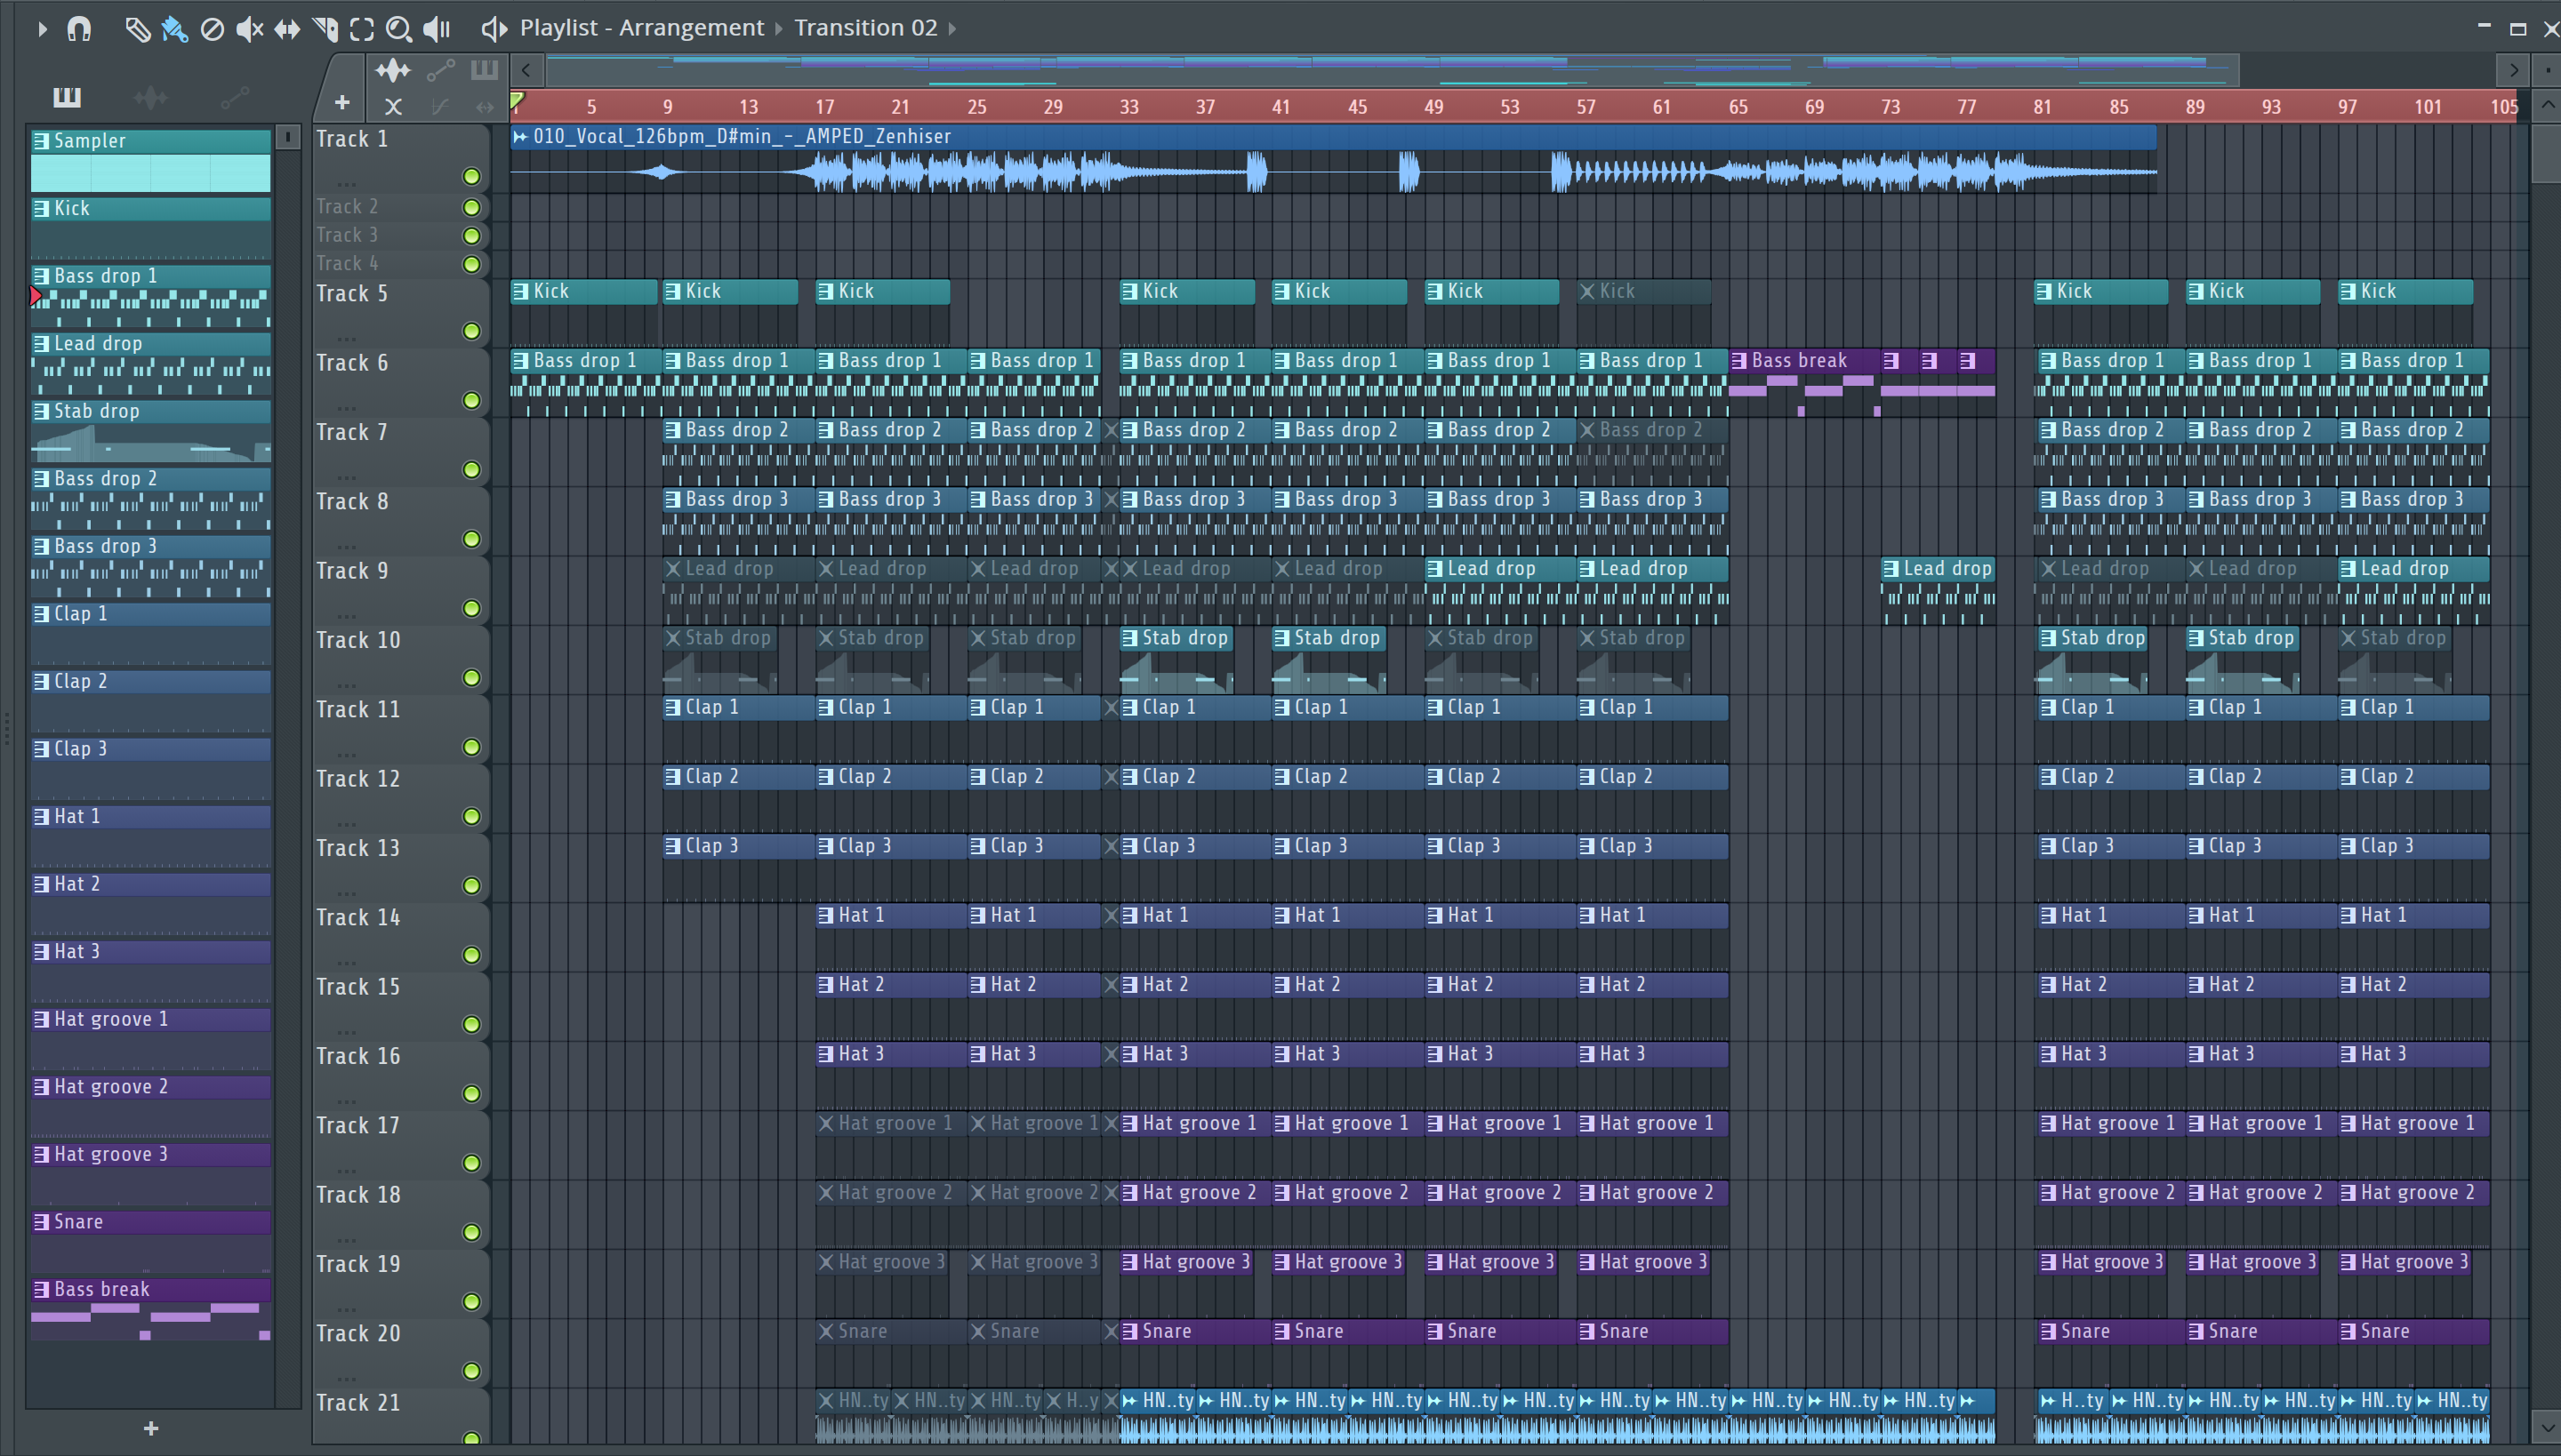
Task: Open the first Kick clip menu on Track 5
Action: [x=520, y=292]
